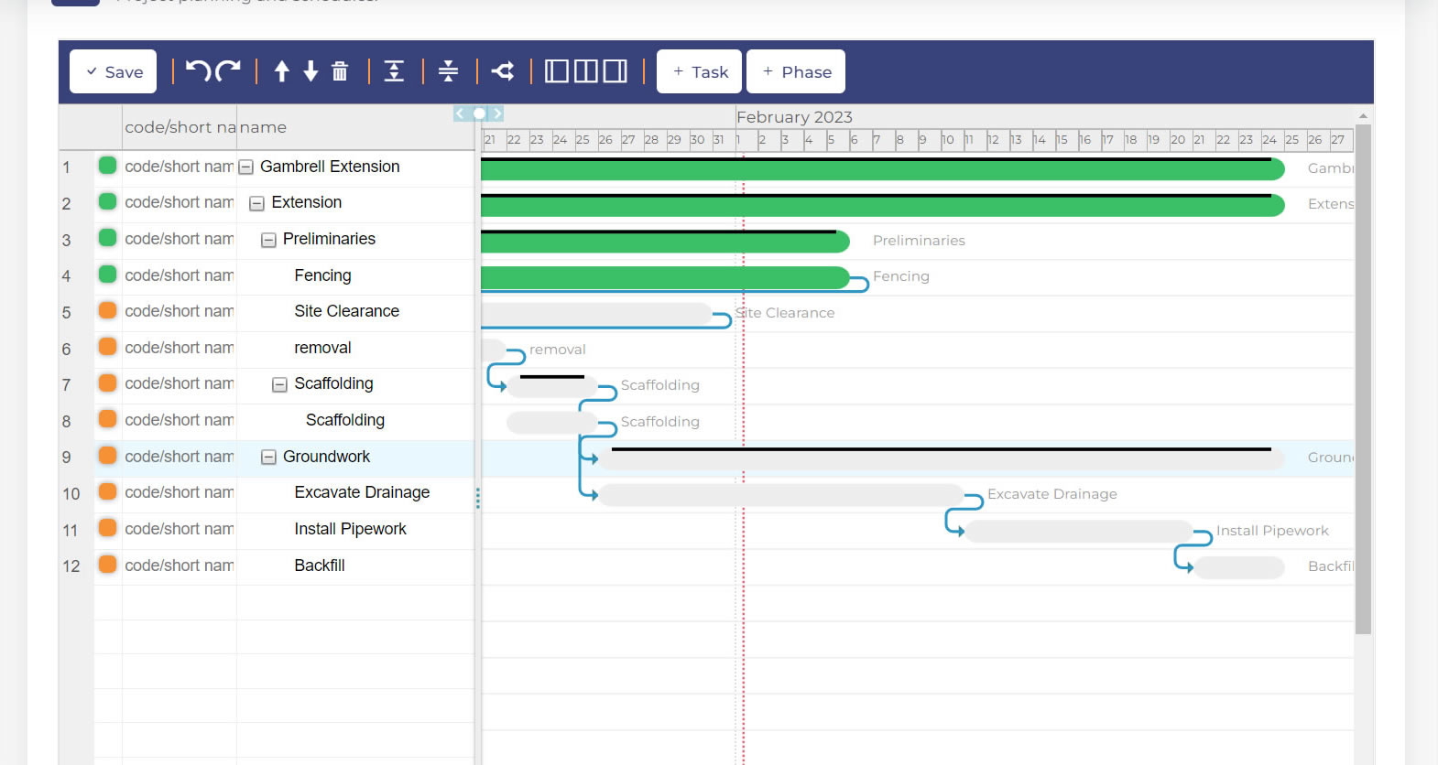This screenshot has width=1438, height=765.
Task: Click the expand-all rows icon
Action: coord(394,71)
